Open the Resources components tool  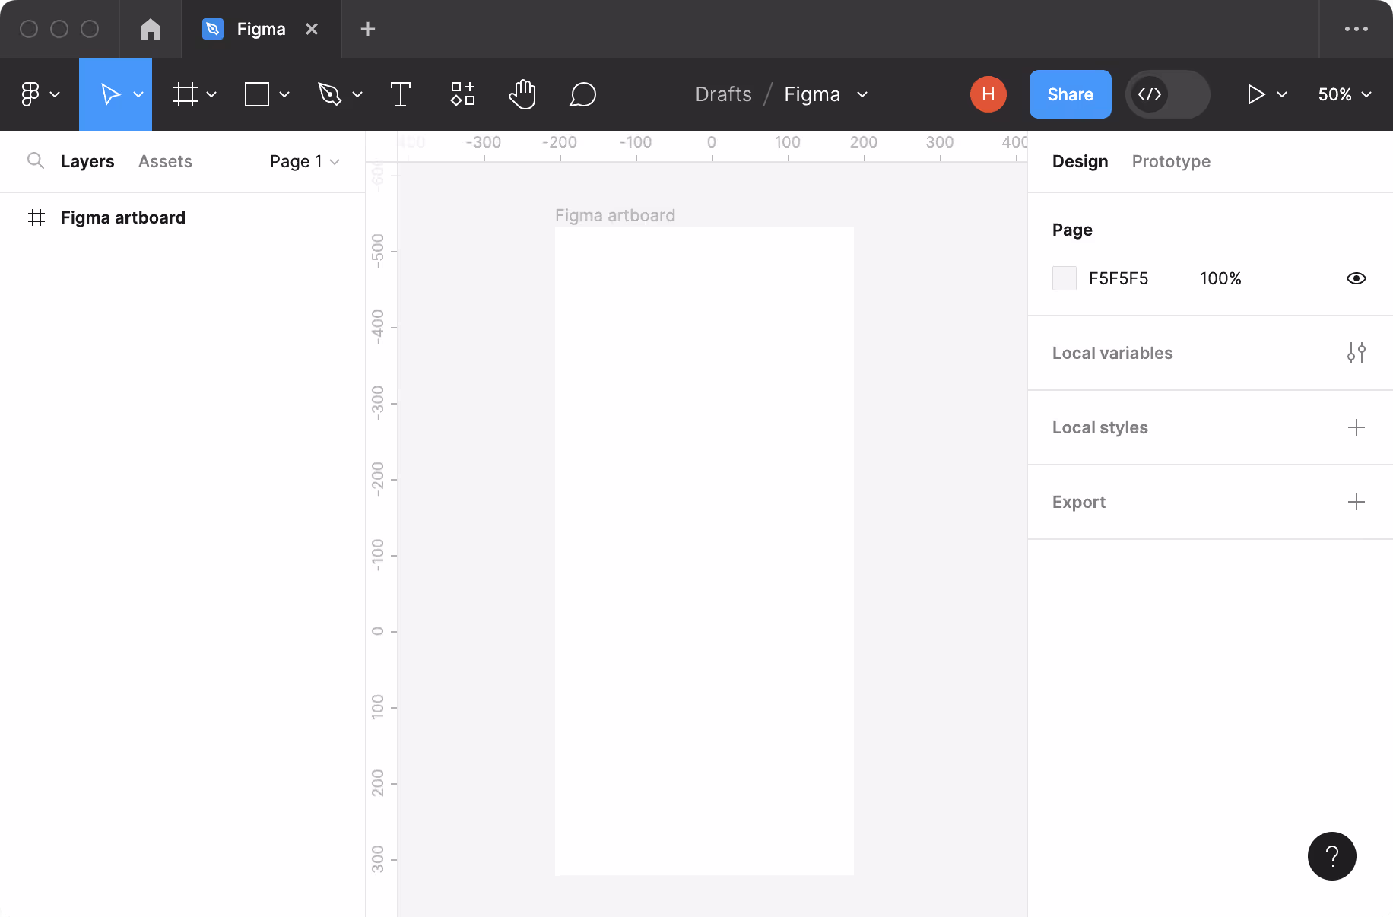462,94
